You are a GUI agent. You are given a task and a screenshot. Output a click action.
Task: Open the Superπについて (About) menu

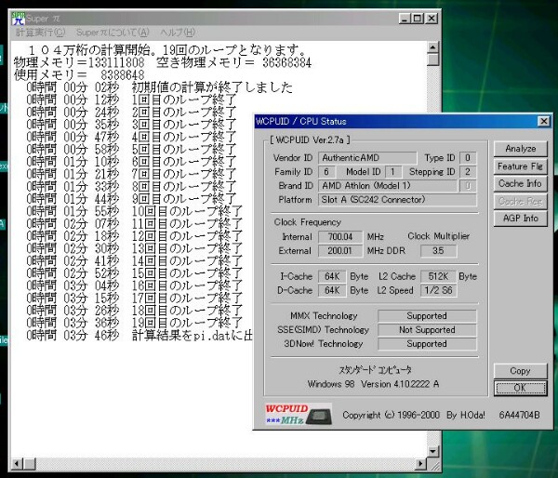[x=112, y=33]
